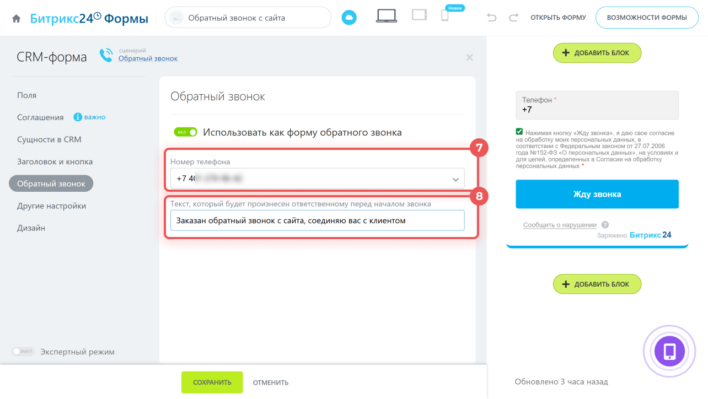Switch to desktop preview device icon
The image size is (708, 399).
(x=386, y=17)
